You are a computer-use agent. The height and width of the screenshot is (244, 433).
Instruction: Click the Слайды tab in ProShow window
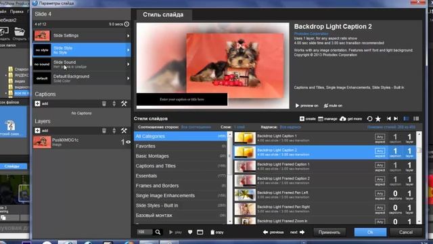click(12, 166)
